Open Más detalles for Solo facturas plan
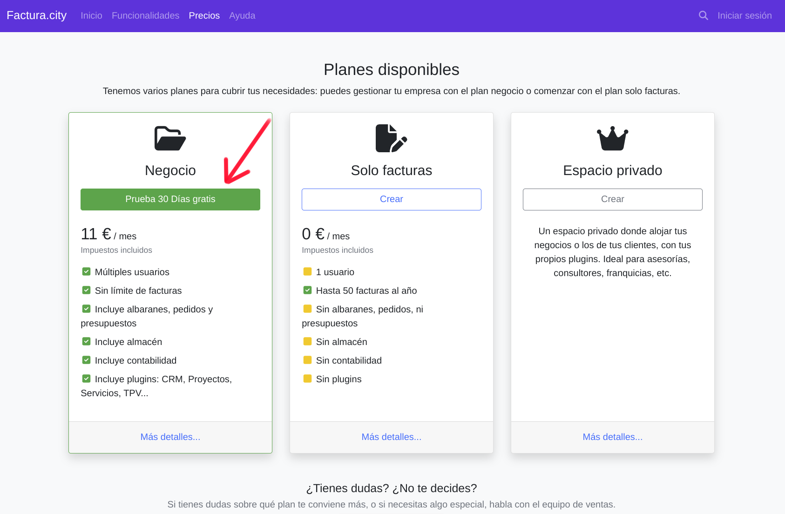This screenshot has height=514, width=785. pyautogui.click(x=392, y=437)
